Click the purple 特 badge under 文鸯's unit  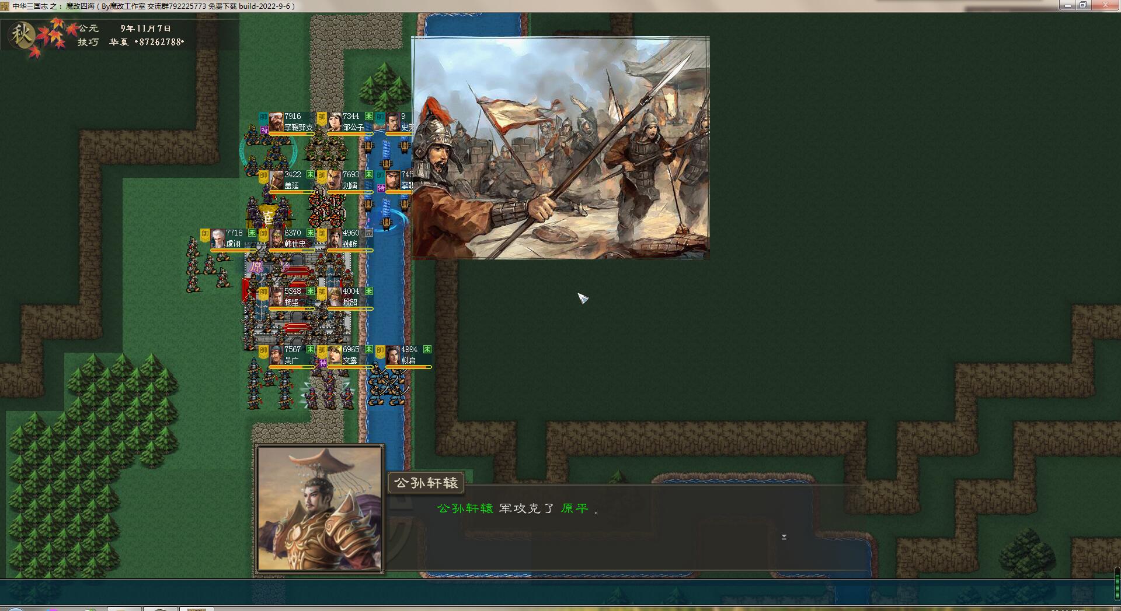323,363
